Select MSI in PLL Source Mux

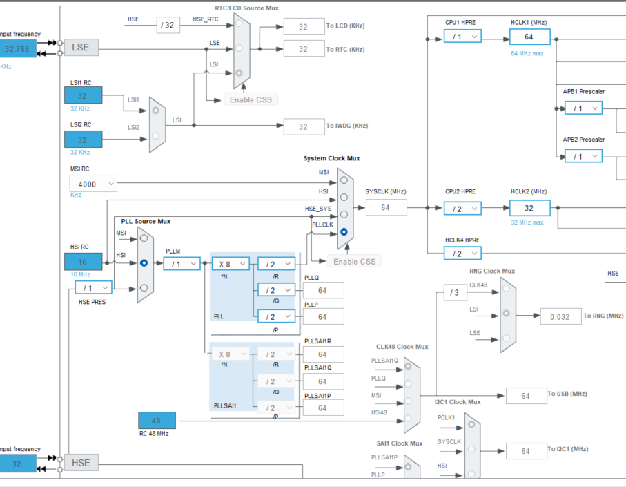(144, 238)
